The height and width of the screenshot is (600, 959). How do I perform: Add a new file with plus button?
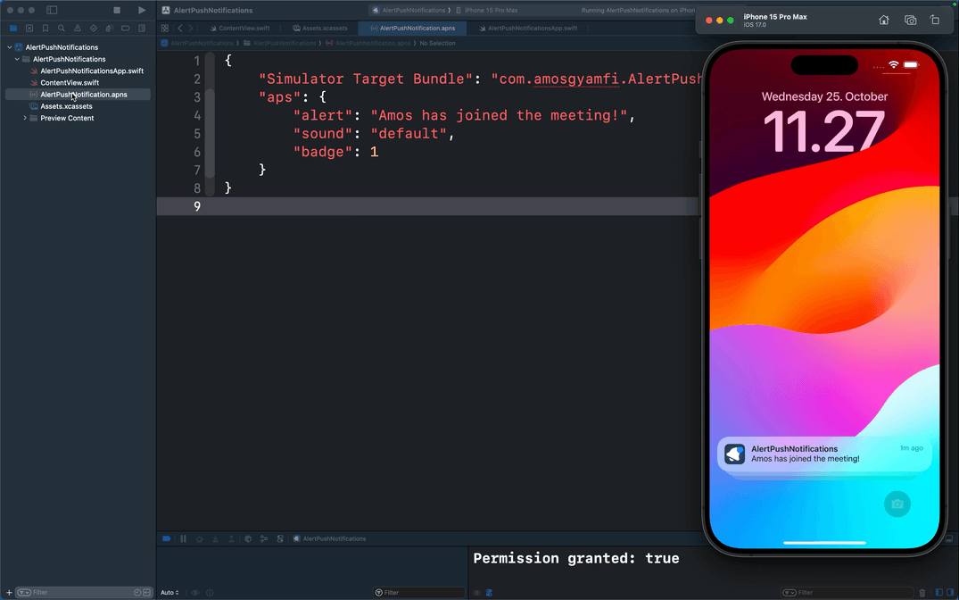pyautogui.click(x=9, y=593)
